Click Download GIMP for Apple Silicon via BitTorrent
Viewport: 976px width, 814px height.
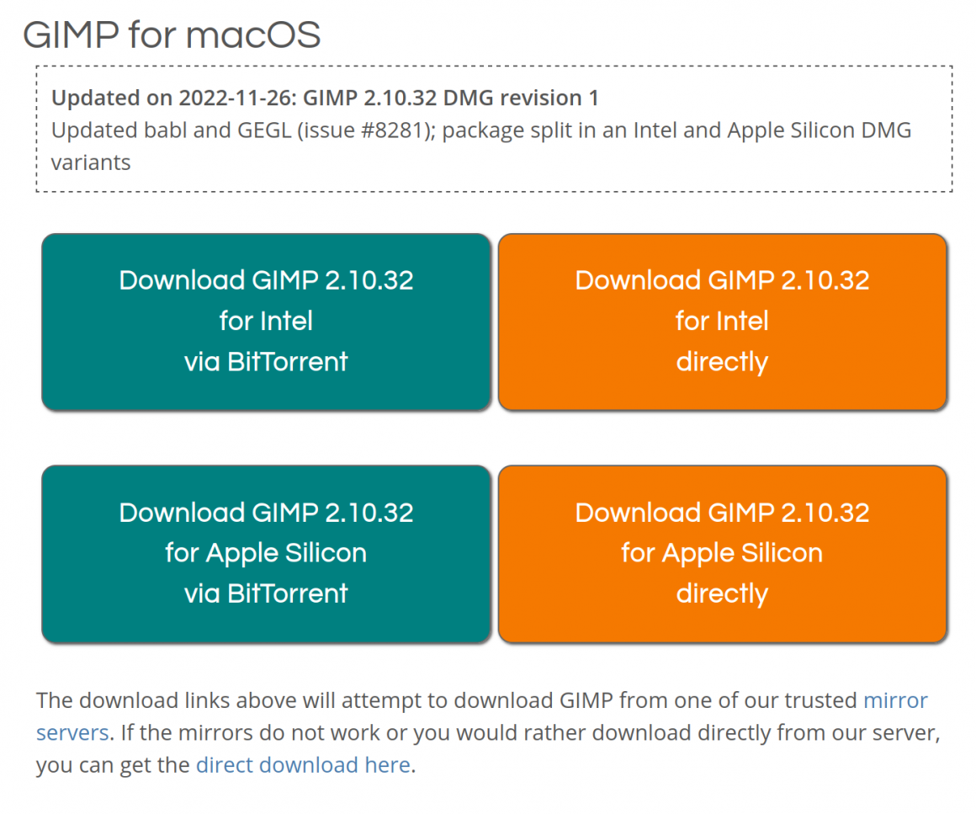[x=266, y=553]
